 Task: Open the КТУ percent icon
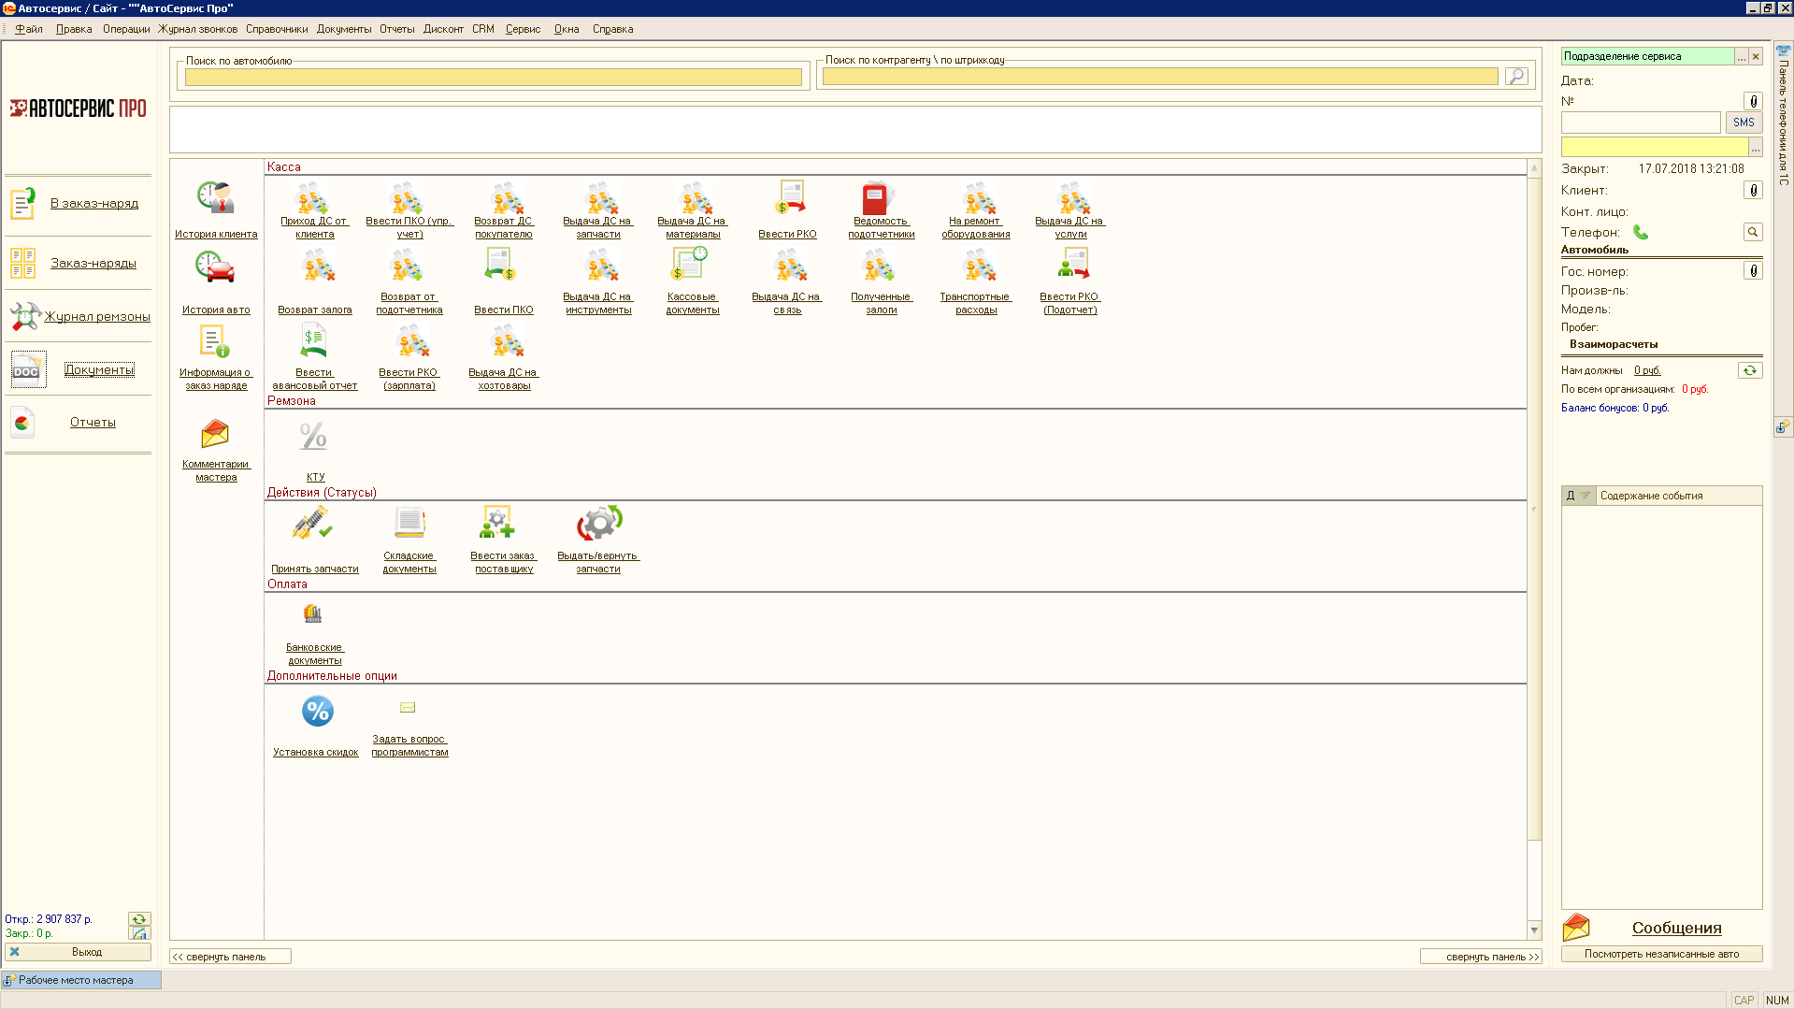(313, 437)
